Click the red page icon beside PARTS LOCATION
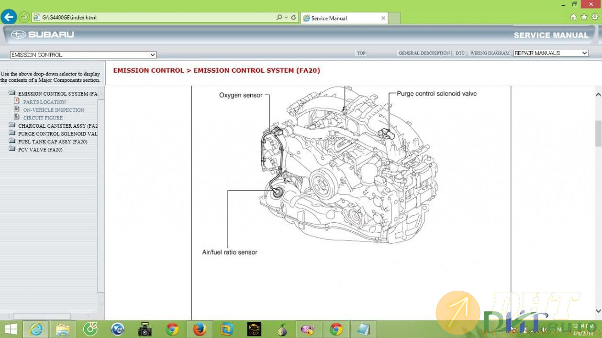The image size is (602, 338). click(17, 101)
